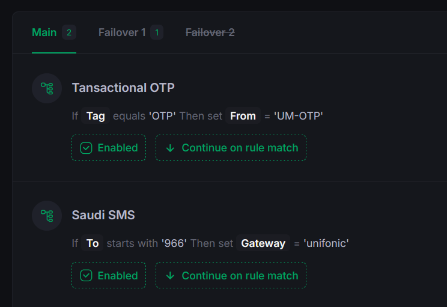
Task: Select the struck-through Failover 2 tab
Action: (x=210, y=32)
